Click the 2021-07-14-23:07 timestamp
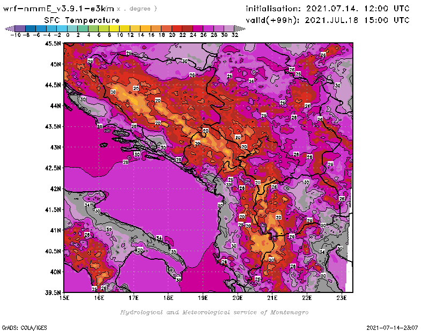This screenshot has width=429, height=331. point(392,328)
